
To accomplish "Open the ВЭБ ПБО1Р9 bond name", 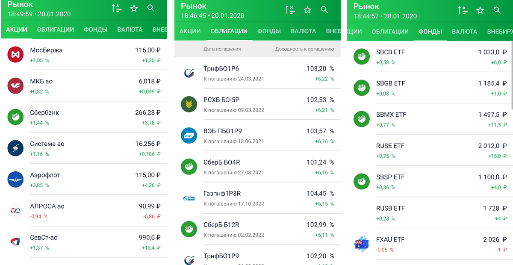I will pyautogui.click(x=223, y=131).
